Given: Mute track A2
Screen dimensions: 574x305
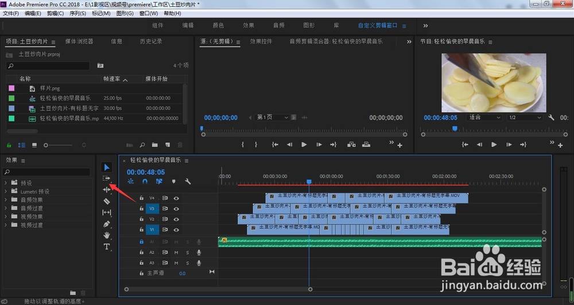Looking at the screenshot, I should (176, 252).
